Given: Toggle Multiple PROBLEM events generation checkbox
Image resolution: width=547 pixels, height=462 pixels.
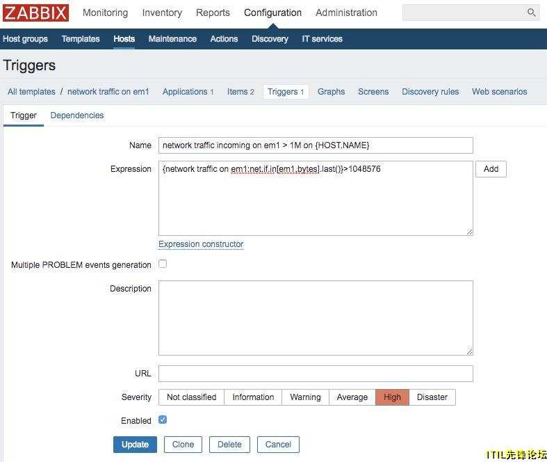Looking at the screenshot, I should click(163, 264).
